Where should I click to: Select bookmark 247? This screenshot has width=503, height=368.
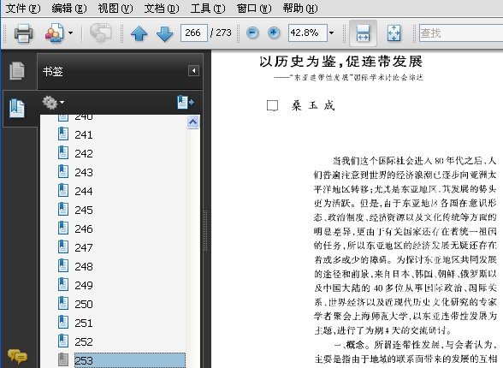coord(84,247)
